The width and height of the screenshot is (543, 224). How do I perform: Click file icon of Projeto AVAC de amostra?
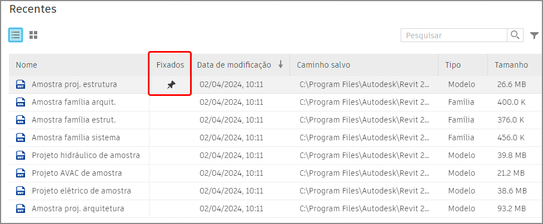point(21,174)
